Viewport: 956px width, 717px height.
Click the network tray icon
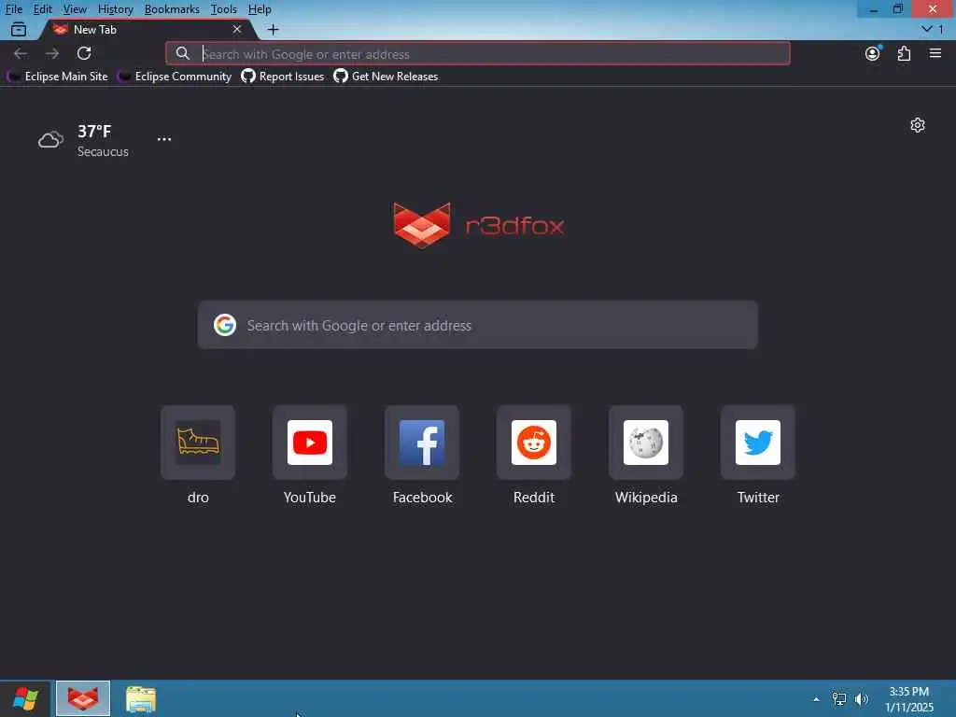point(839,699)
